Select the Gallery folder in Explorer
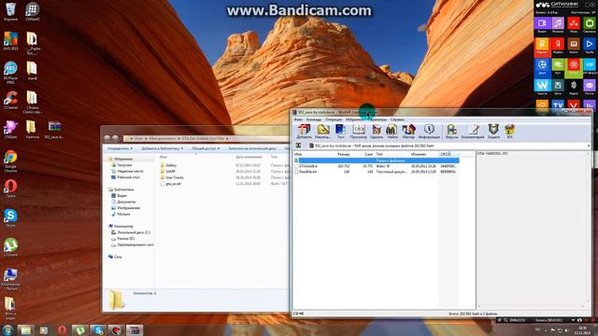 tap(171, 165)
